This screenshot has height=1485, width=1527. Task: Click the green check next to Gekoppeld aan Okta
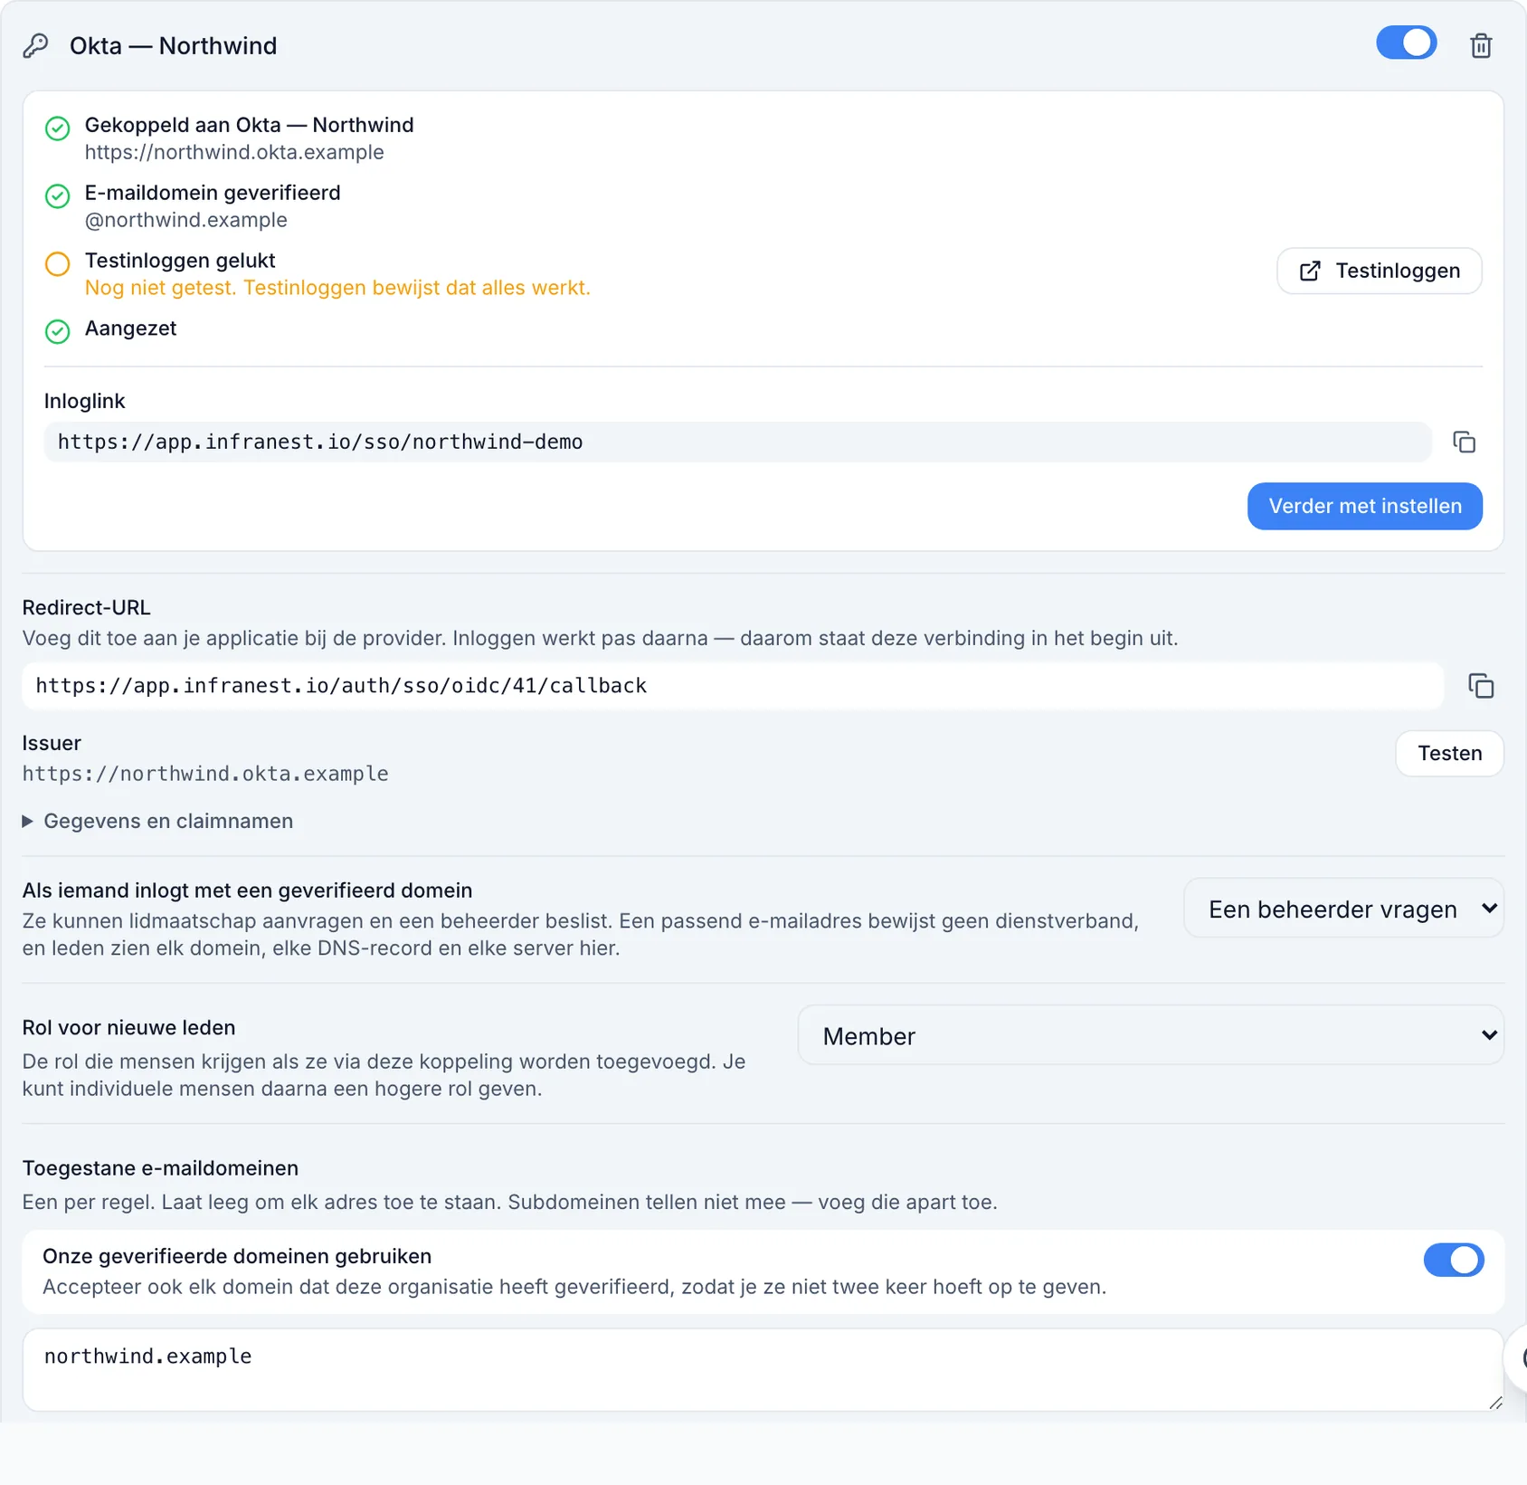coord(58,129)
